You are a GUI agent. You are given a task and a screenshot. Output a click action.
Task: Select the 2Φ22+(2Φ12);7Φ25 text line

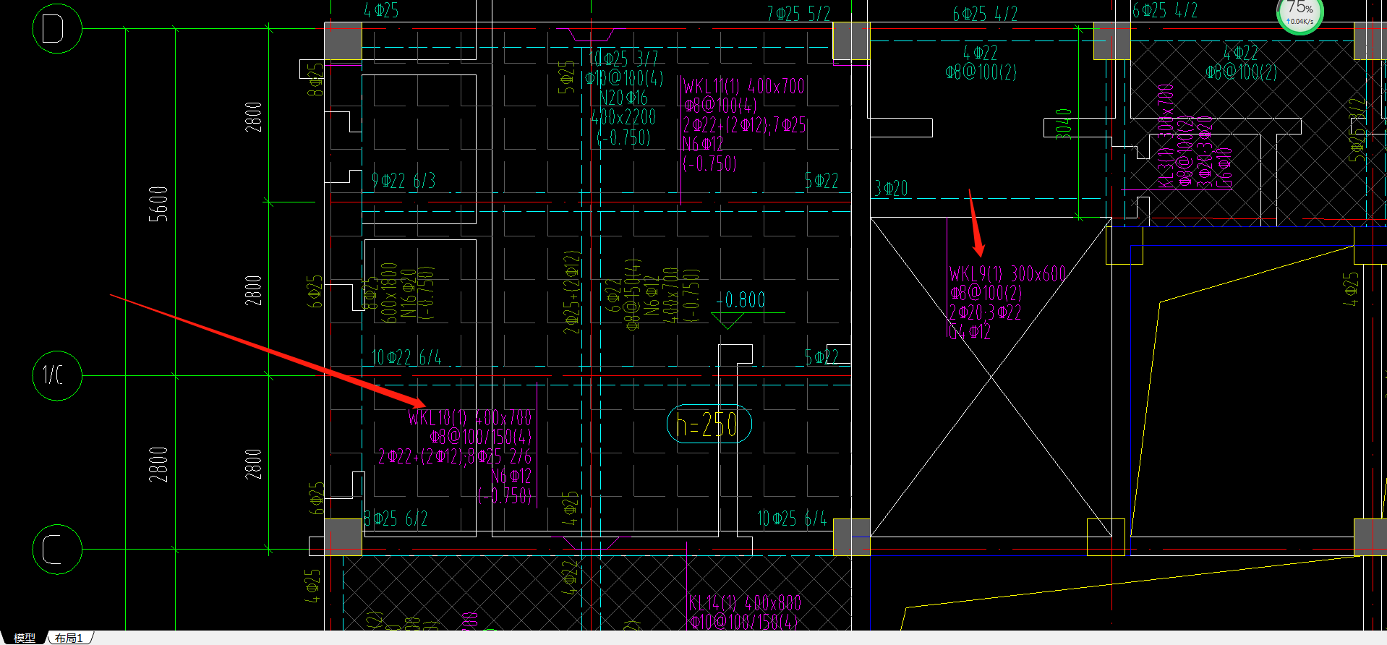coord(745,126)
